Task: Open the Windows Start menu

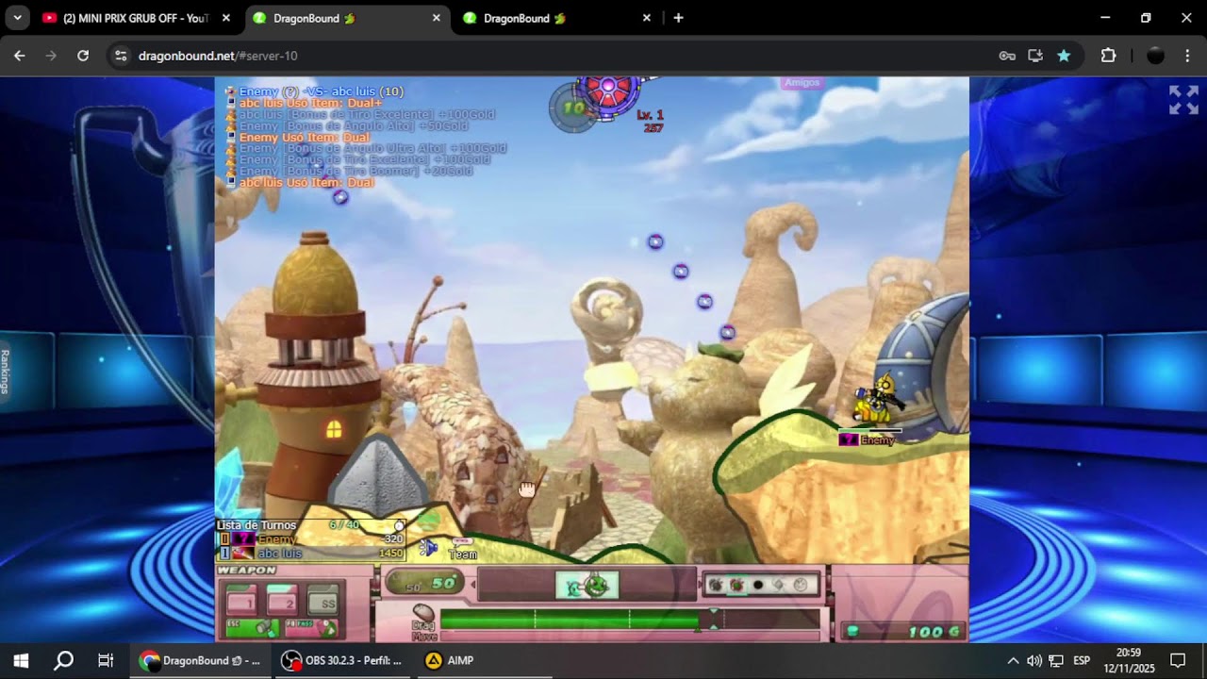Action: coord(21,660)
